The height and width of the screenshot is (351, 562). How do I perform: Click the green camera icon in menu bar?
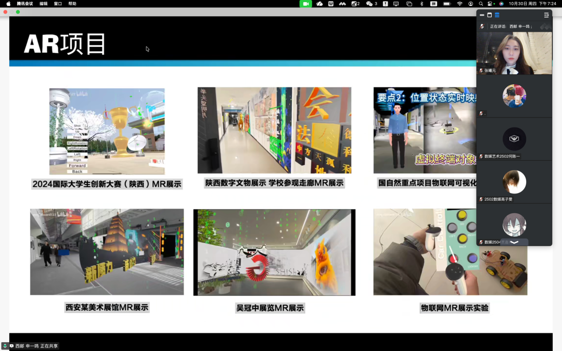tap(305, 4)
